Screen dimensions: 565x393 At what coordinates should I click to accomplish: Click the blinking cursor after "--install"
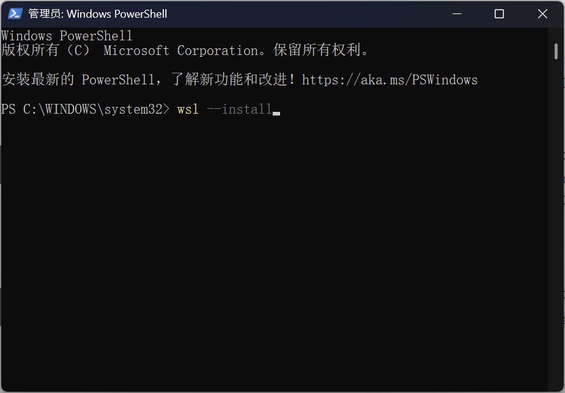(276, 111)
